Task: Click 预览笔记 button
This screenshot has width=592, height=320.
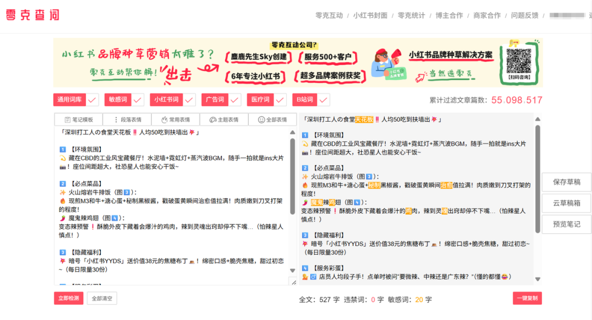Action: pyautogui.click(x=566, y=224)
